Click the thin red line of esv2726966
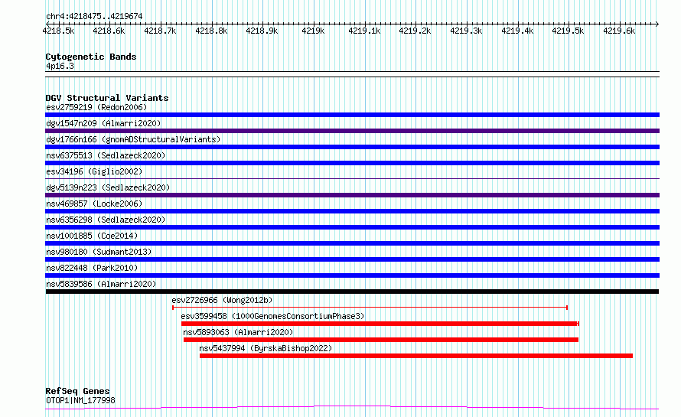 (x=370, y=308)
